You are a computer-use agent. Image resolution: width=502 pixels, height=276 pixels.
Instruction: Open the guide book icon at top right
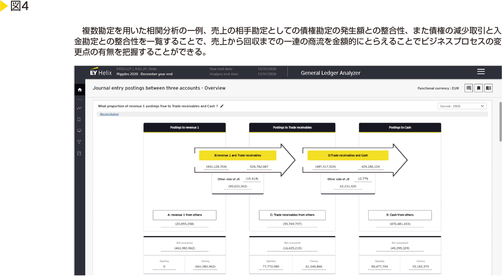pyautogui.click(x=488, y=88)
